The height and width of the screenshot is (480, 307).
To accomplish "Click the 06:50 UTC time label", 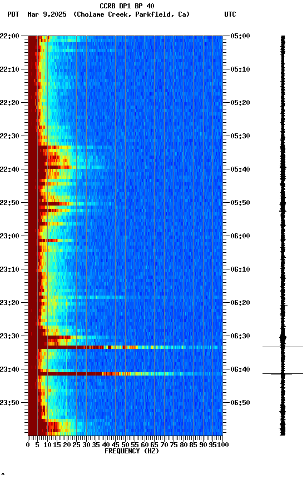I will (x=240, y=403).
